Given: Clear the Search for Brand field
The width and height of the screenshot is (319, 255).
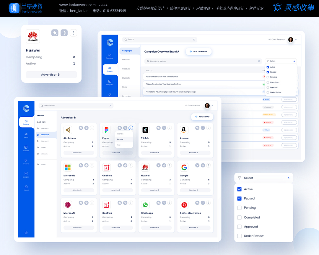Looking at the screenshot, I should (x=110, y=105).
